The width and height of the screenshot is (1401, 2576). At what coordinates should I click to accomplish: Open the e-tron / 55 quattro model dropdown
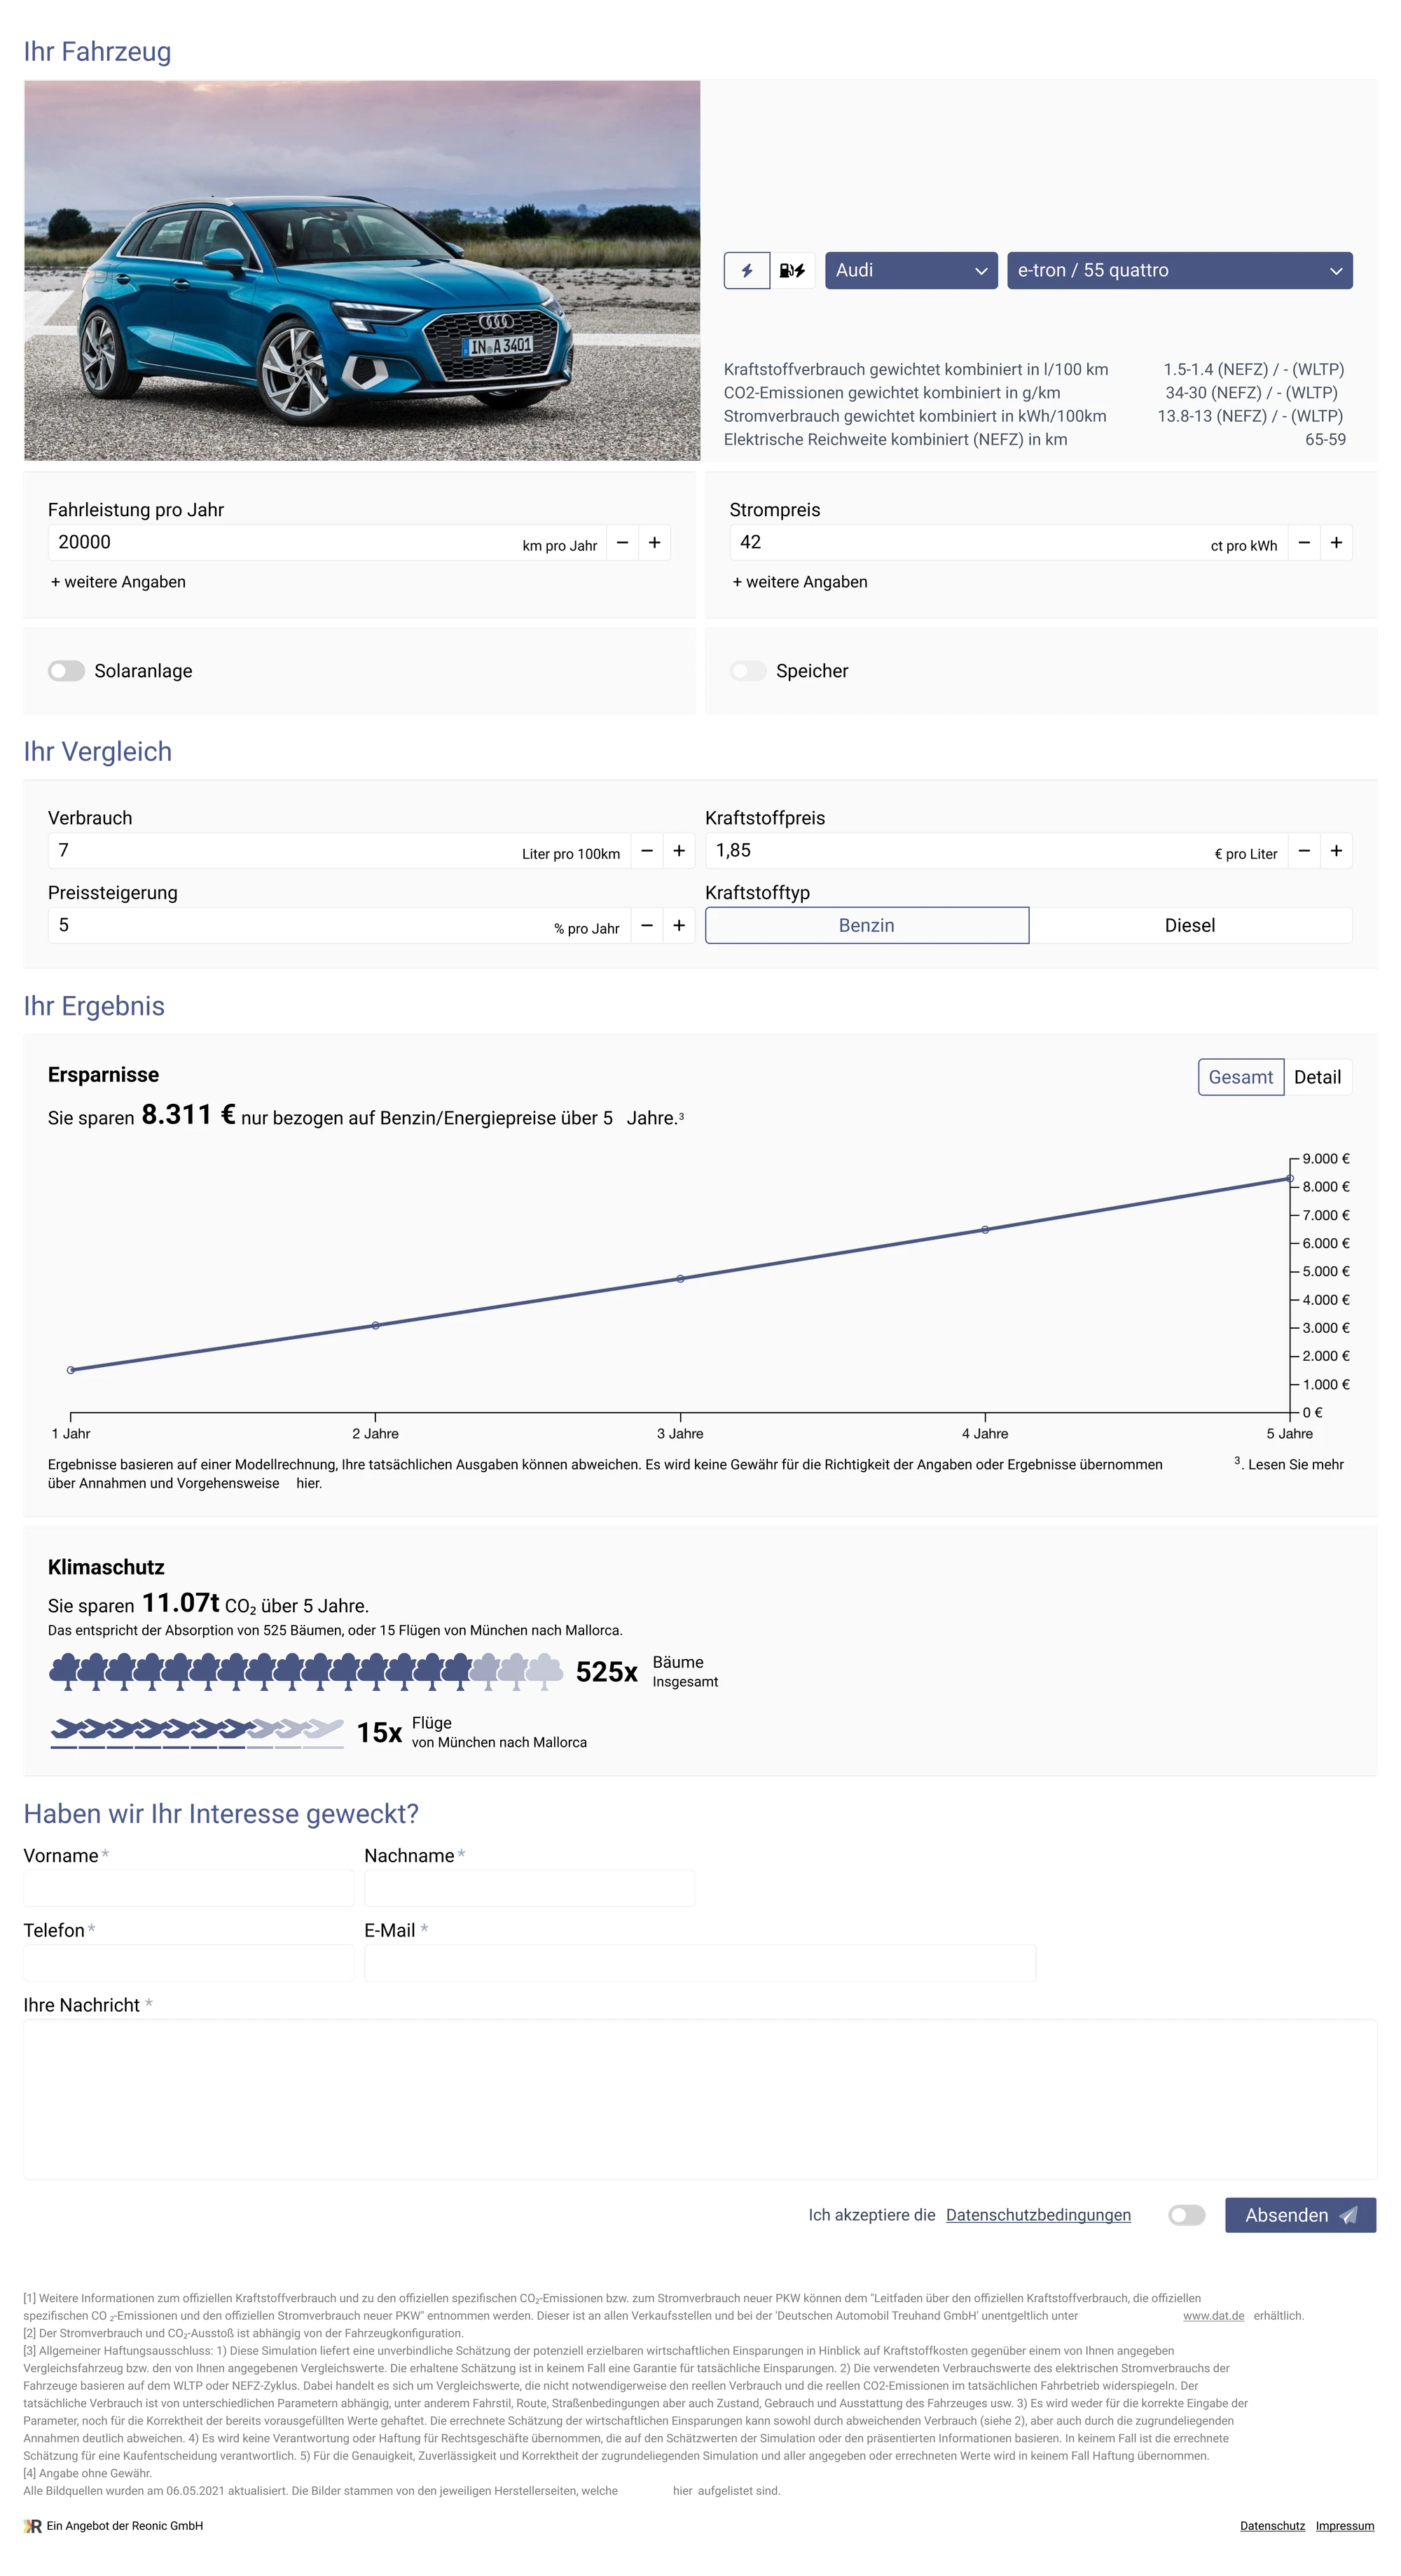point(1179,270)
